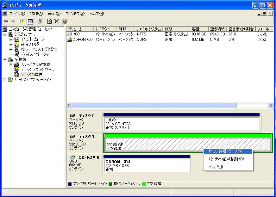Viewport: 276px width, 197px height.
Task: Click the 容量 column header
Action: point(199,29)
